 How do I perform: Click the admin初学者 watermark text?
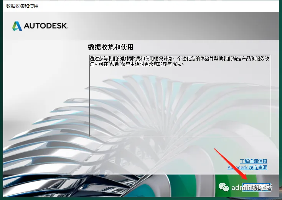pyautogui.click(x=251, y=188)
